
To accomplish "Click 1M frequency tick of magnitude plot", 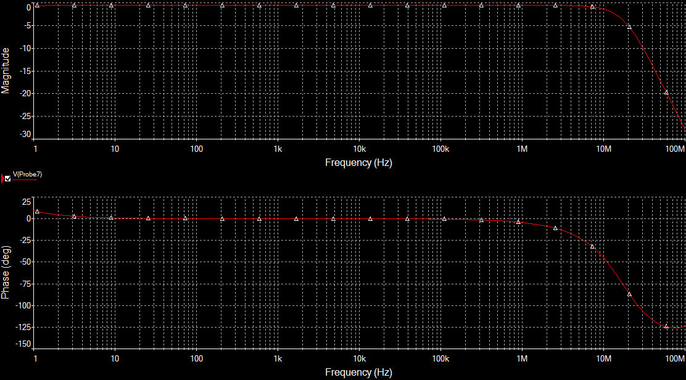I will 522,149.
